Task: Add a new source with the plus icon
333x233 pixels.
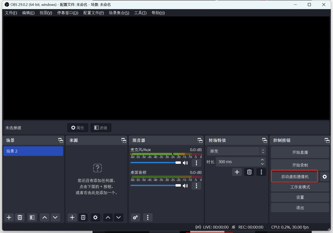Action: (x=72, y=217)
